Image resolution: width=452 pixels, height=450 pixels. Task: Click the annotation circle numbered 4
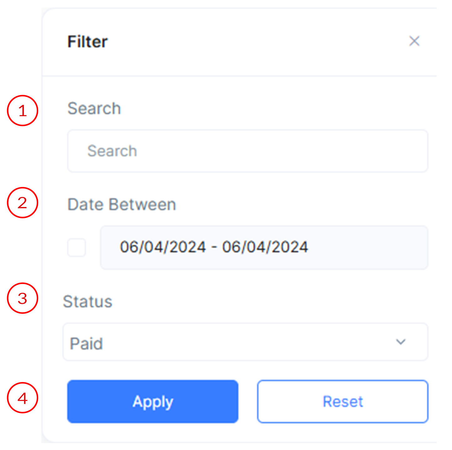[23, 398]
